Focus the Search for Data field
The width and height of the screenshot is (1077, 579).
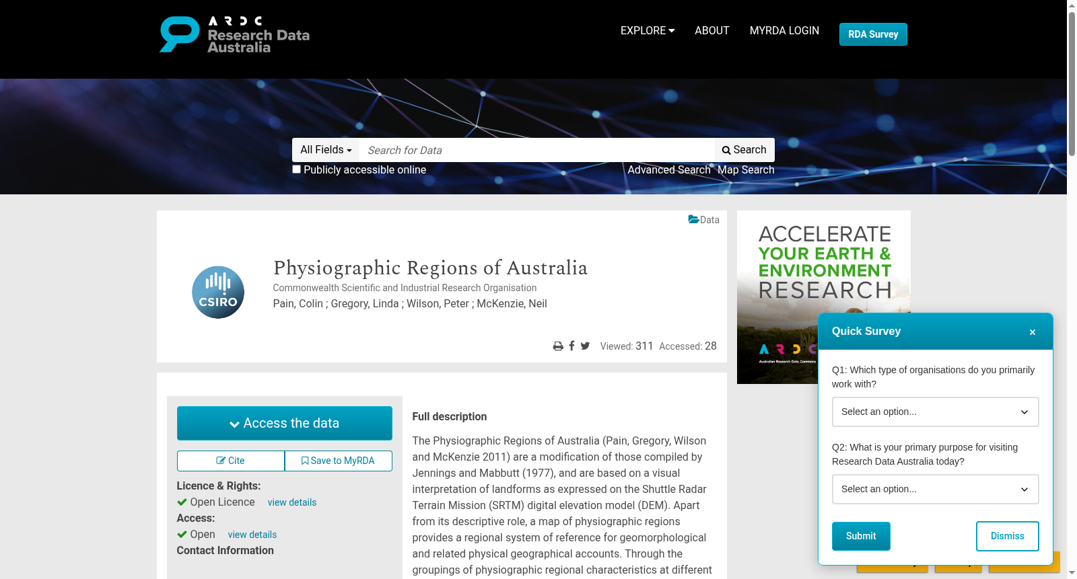(x=537, y=150)
